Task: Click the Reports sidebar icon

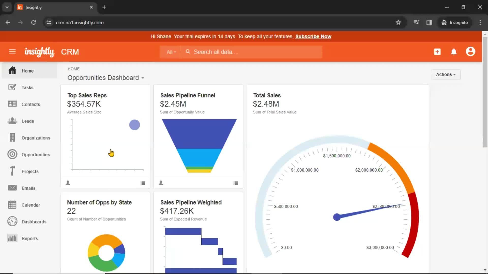Action: [12, 238]
